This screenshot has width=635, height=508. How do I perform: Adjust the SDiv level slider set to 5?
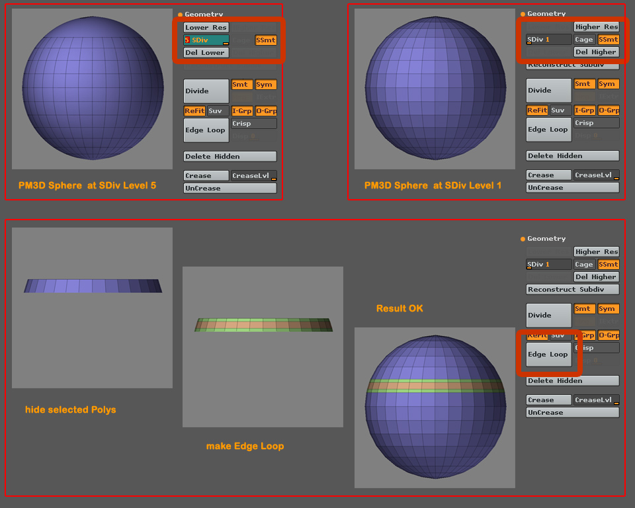tap(205, 40)
